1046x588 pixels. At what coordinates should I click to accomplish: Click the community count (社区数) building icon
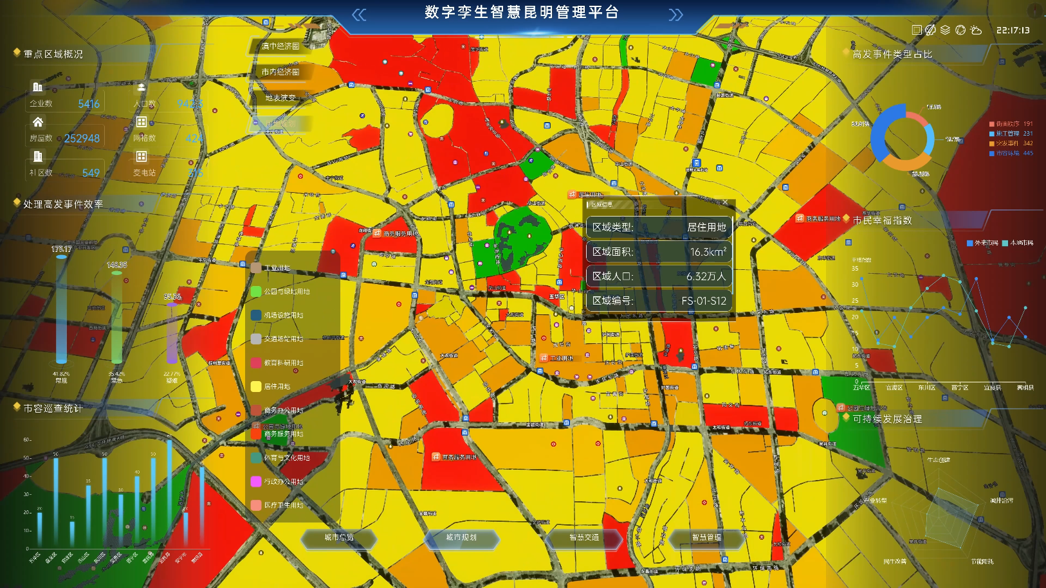(38, 156)
